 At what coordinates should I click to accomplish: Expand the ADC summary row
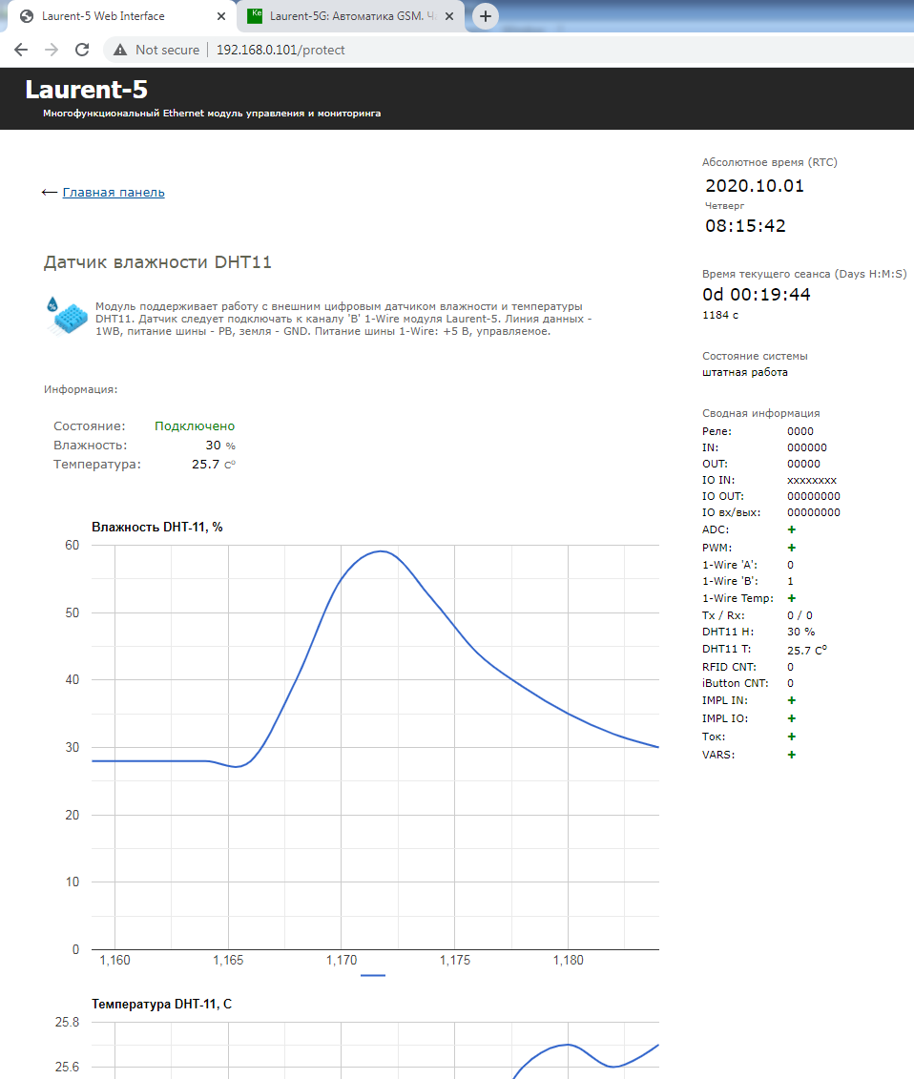(792, 529)
